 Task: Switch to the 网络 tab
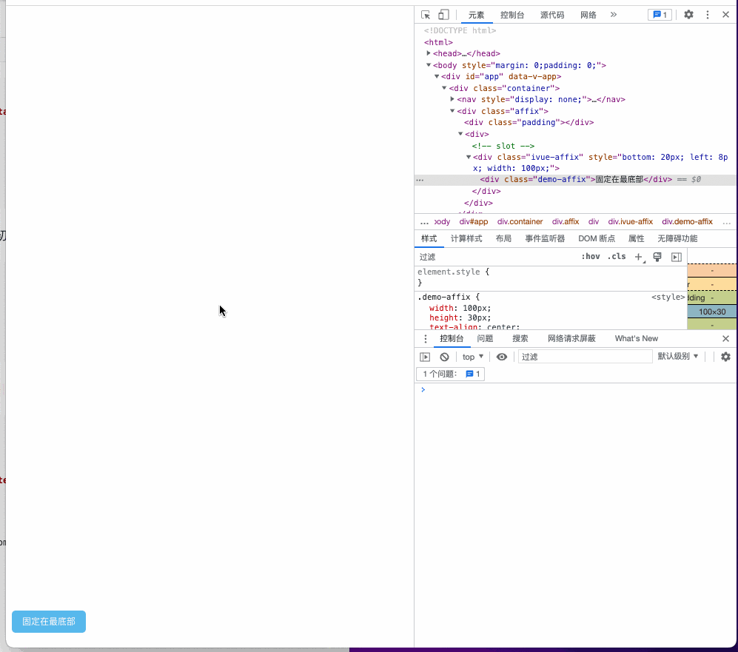[588, 15]
